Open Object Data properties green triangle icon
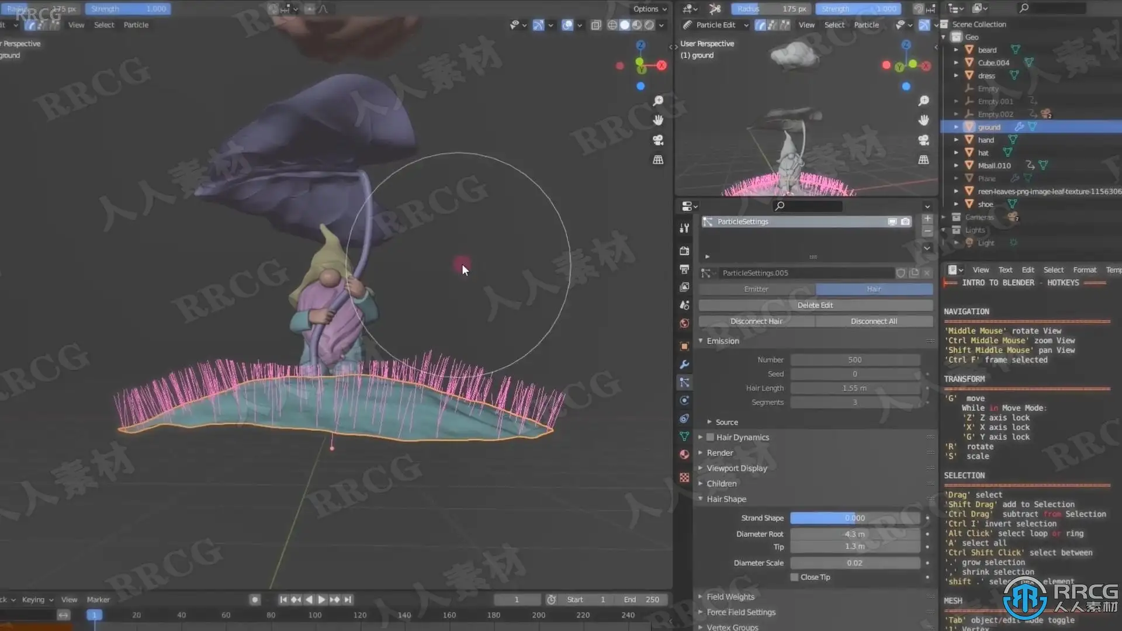1122x631 pixels. (x=684, y=436)
